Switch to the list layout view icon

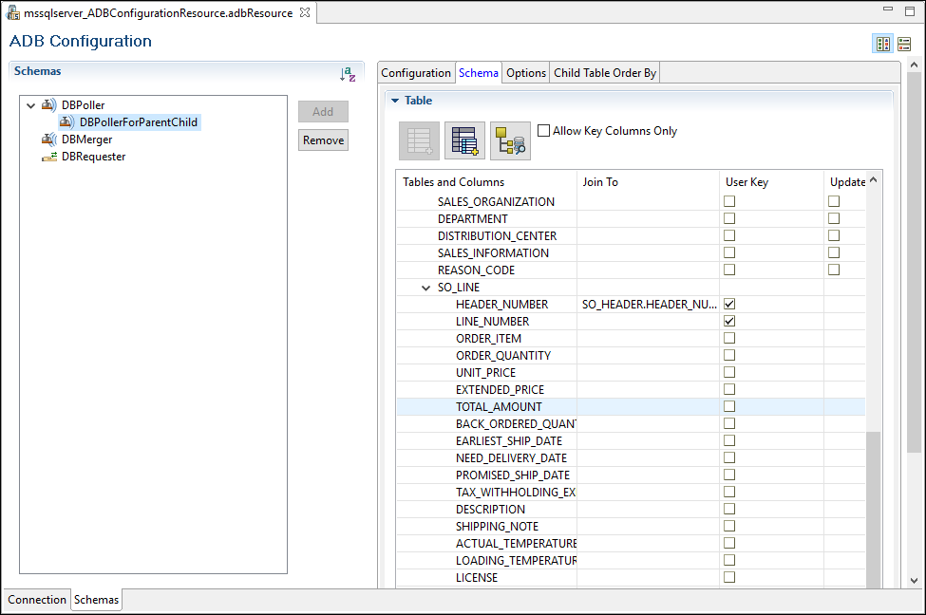click(x=904, y=44)
